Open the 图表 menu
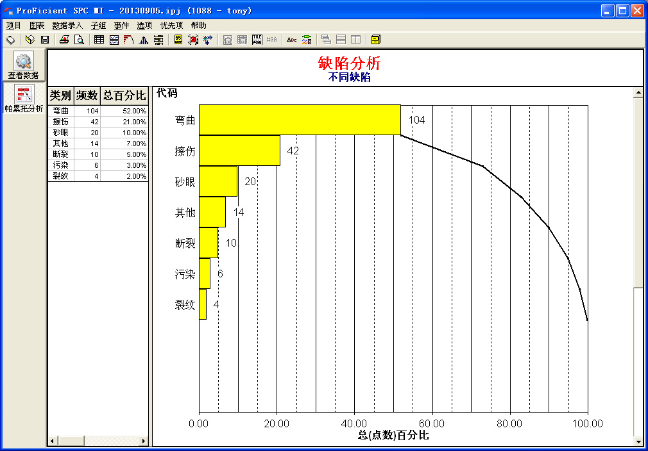The width and height of the screenshot is (648, 451). coord(37,26)
